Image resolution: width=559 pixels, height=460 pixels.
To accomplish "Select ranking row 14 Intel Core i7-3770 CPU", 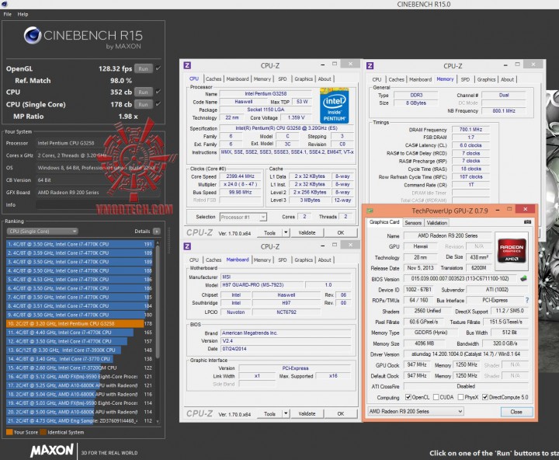I will pos(79,359).
